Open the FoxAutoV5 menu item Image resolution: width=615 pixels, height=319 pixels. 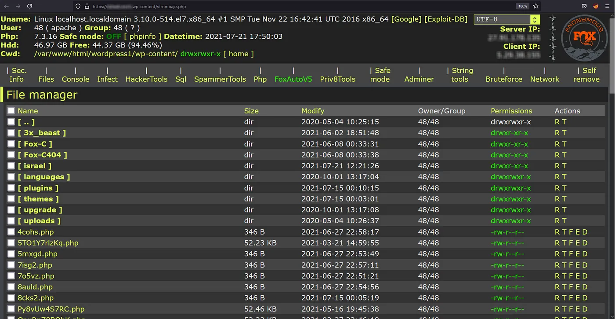[293, 79]
